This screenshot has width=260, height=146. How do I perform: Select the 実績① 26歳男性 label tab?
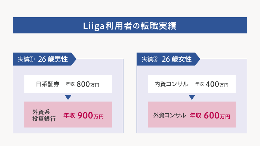tap(45, 59)
